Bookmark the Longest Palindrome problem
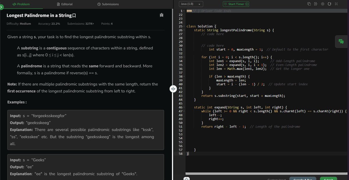This screenshot has height=180, width=349. click(x=74, y=15)
